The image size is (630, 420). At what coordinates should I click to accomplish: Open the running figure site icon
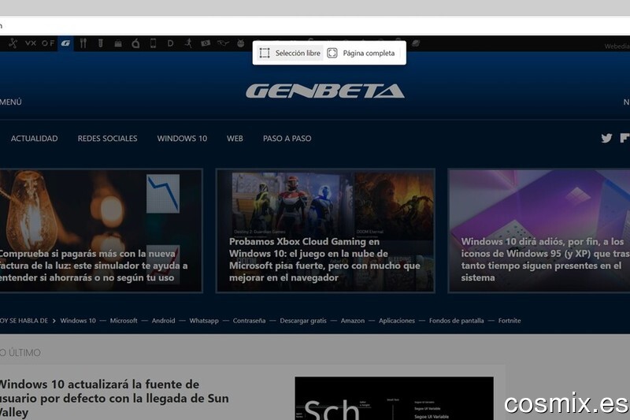(x=188, y=43)
